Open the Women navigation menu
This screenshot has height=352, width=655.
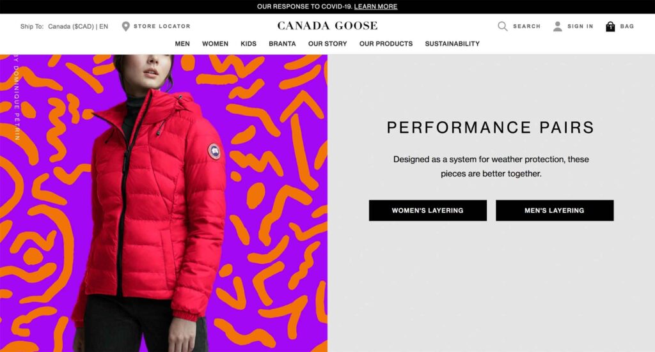(x=215, y=44)
